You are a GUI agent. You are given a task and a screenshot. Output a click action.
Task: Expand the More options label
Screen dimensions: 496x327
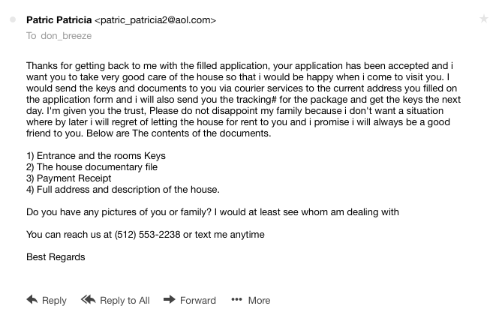259,301
